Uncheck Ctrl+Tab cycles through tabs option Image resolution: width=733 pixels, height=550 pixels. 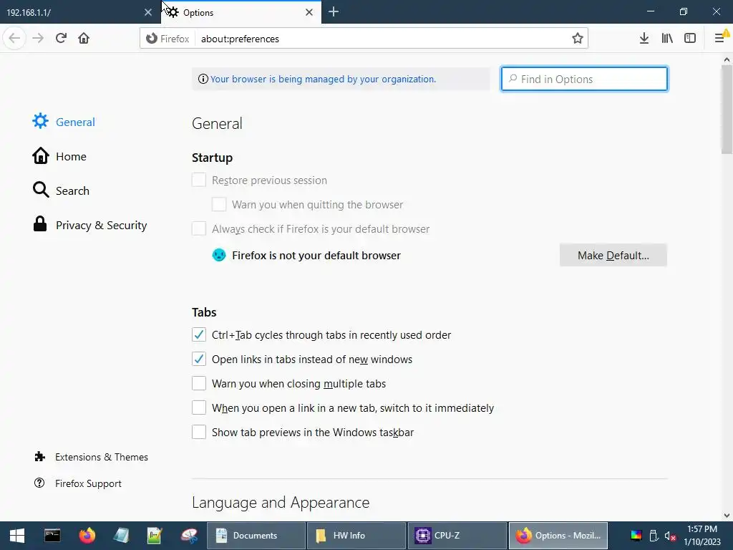point(199,335)
